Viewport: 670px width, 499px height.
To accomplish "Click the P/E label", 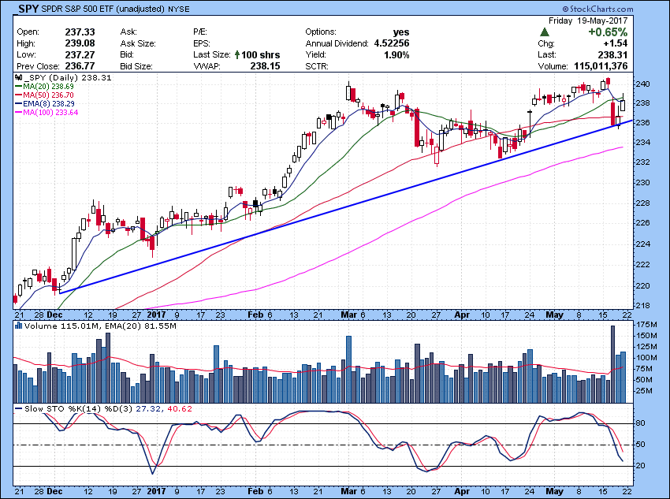I will [x=200, y=32].
